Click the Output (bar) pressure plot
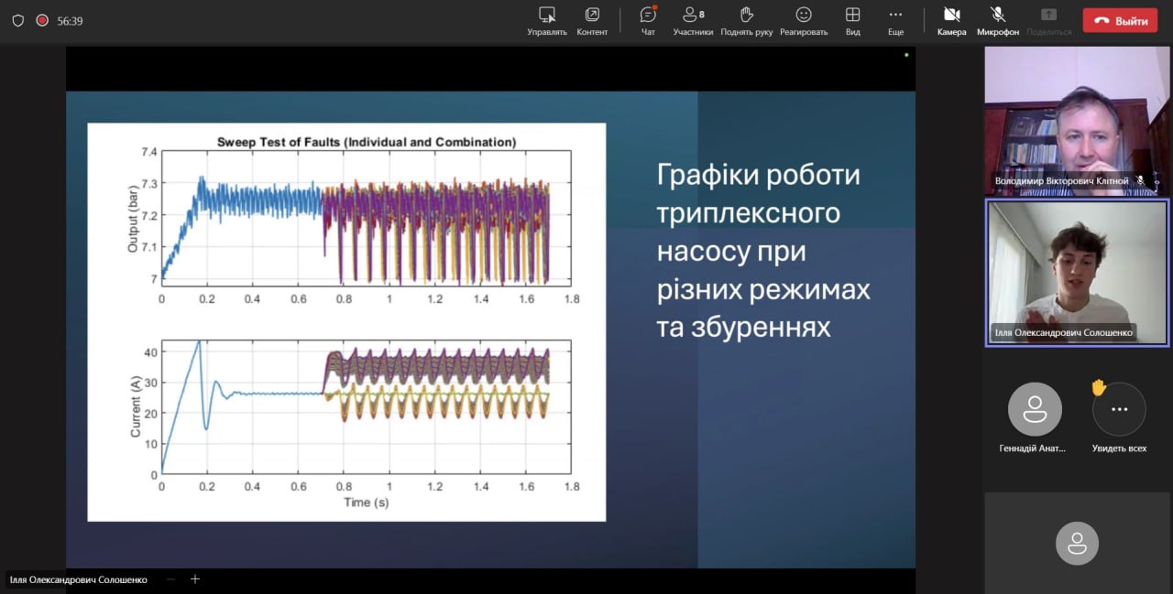This screenshot has height=594, width=1173. coord(367,219)
